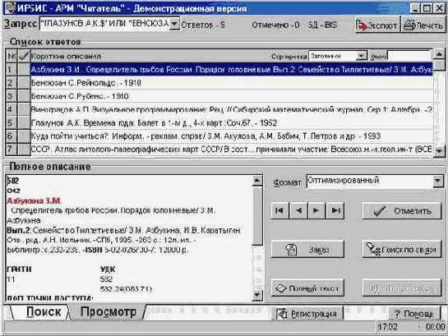Select row 'Азбукина З.М. Определитель грибов России'
Image resolution: width=448 pixels, height=336 pixels.
click(232, 69)
